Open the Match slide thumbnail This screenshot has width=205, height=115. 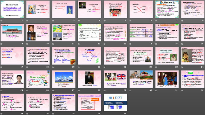pos(141,9)
